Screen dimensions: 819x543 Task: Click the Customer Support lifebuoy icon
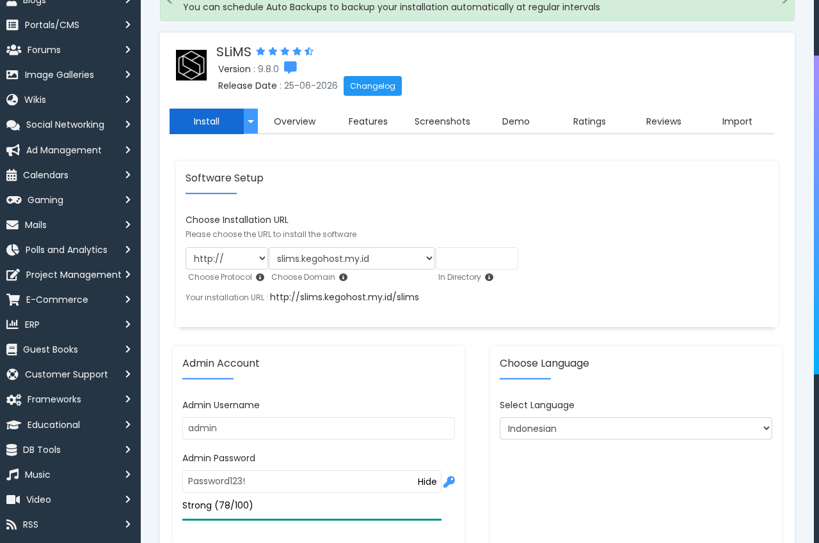12,374
